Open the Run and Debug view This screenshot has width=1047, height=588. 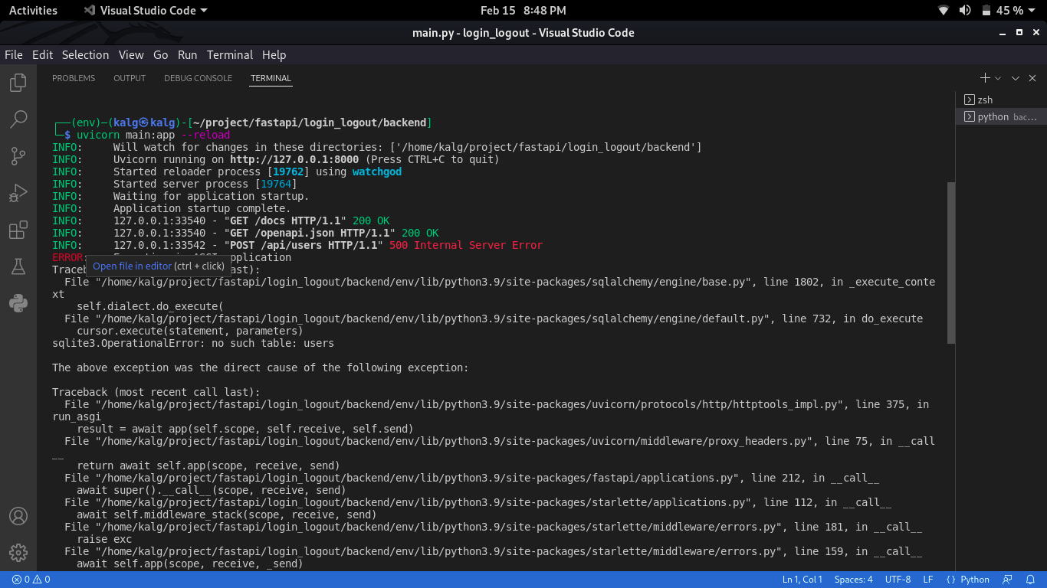tap(18, 193)
